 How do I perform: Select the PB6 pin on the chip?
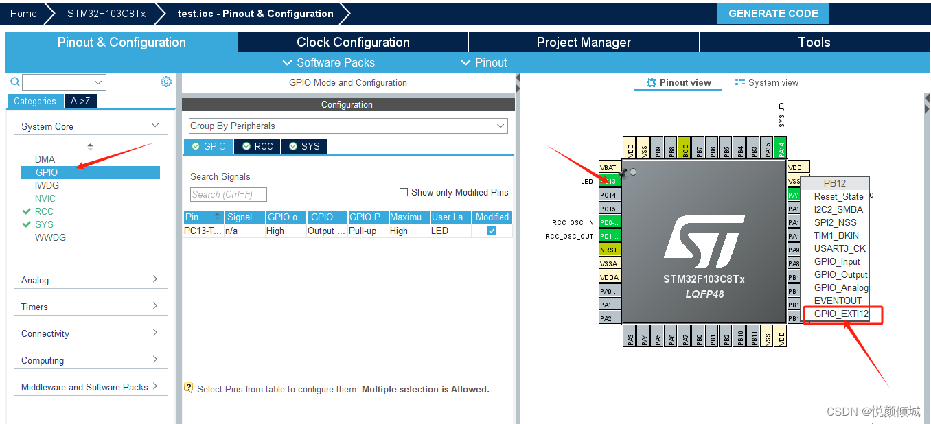pyautogui.click(x=712, y=148)
